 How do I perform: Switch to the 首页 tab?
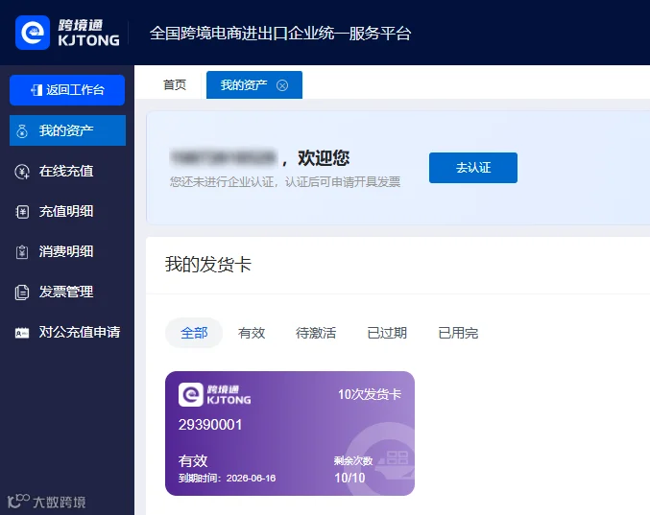175,84
